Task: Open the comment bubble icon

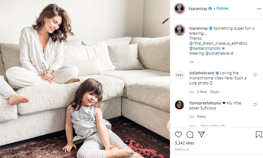Action: (x=190, y=134)
